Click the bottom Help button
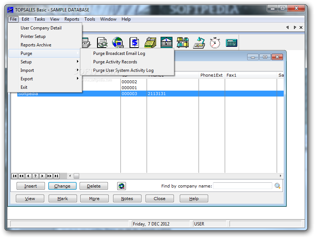 (x=194, y=199)
